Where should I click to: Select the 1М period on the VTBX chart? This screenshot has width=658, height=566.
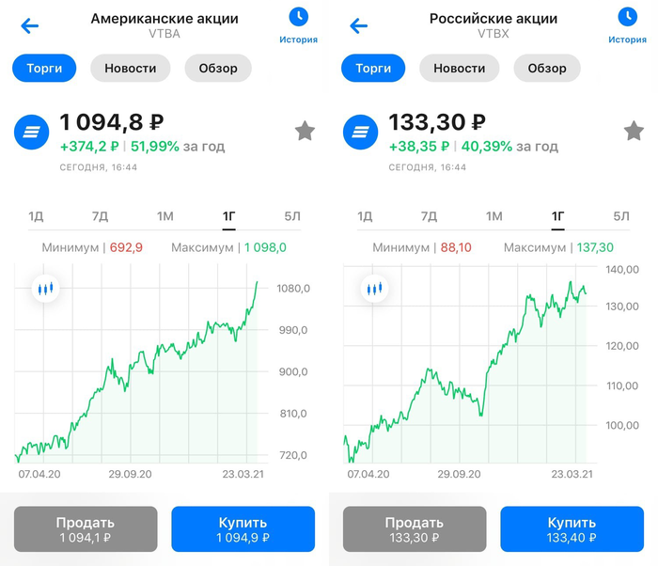click(494, 216)
